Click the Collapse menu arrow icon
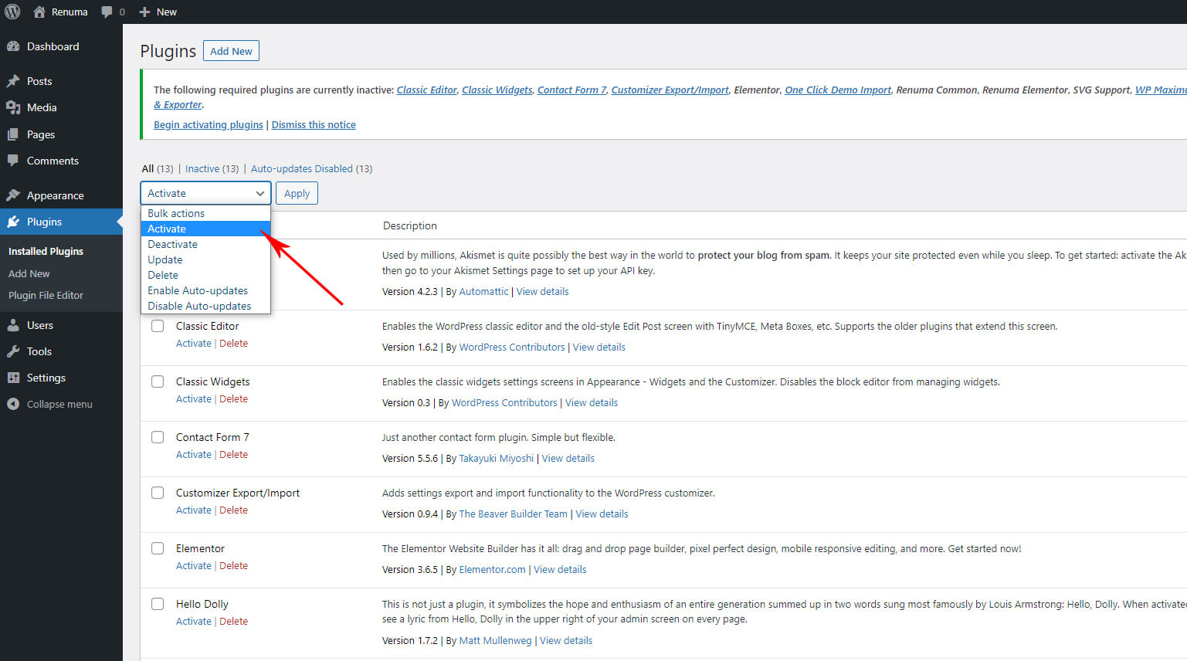The width and height of the screenshot is (1187, 661). [x=13, y=404]
